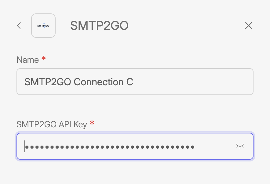Go back using the left chevron arrow
Screen dimensions: 270x184
pyautogui.click(x=19, y=26)
